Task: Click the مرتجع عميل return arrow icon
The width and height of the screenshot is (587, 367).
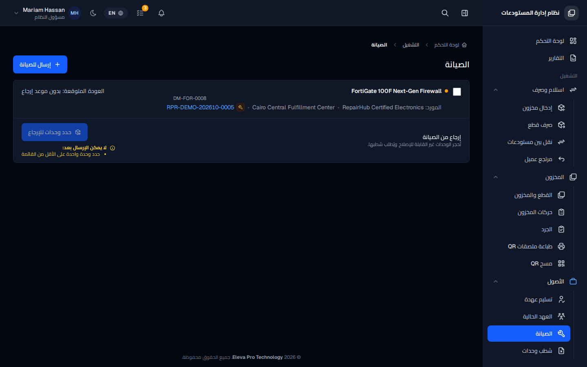Action: (561, 159)
